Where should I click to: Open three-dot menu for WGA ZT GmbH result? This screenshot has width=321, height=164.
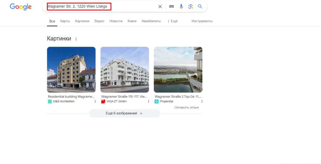click(x=148, y=101)
